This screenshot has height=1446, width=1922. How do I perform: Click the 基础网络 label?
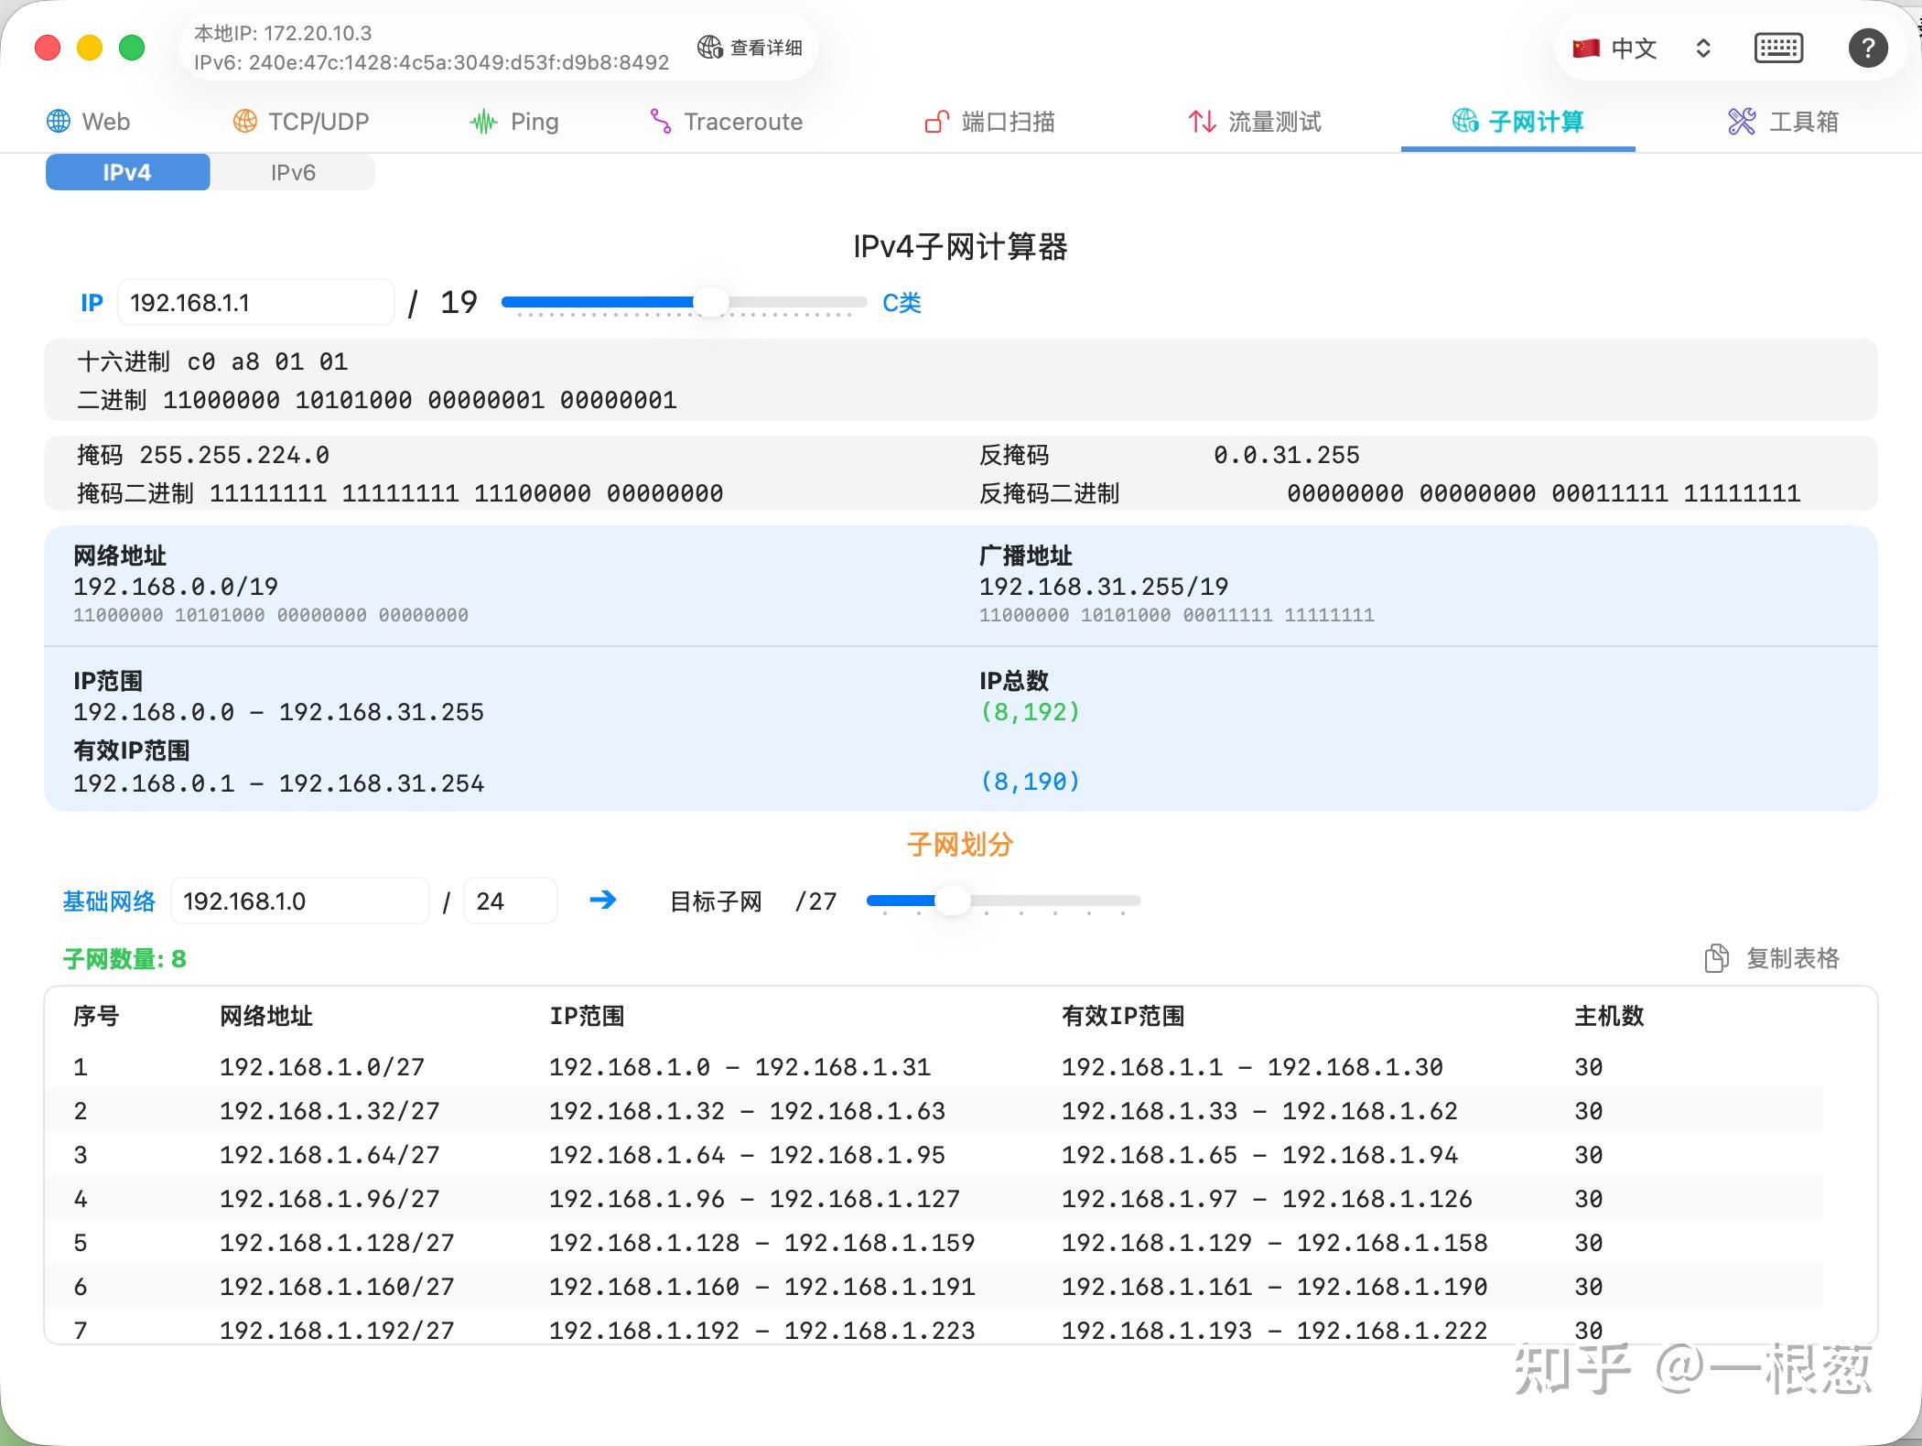(109, 901)
